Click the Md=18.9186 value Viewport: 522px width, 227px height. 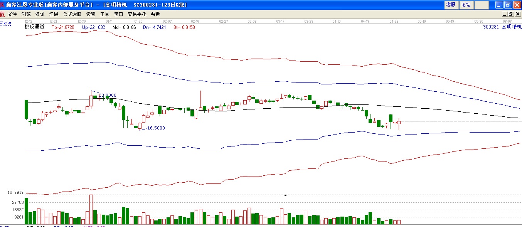click(x=124, y=27)
